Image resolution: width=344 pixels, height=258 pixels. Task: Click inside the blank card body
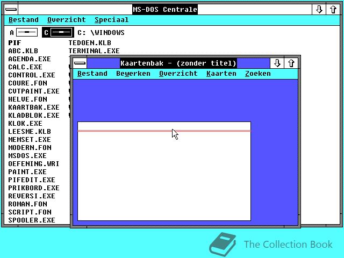click(x=164, y=176)
